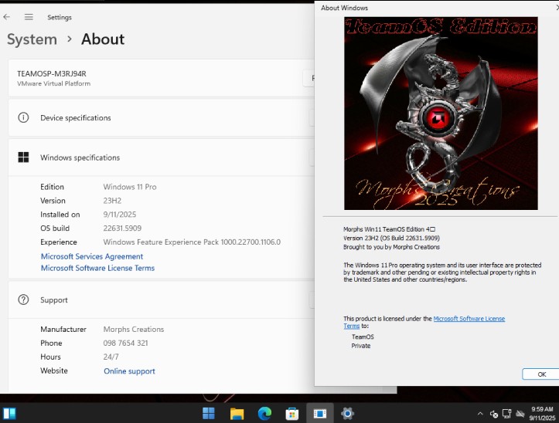Image resolution: width=559 pixels, height=423 pixels.
Task: Select the 'Private' licensee text
Action: [361, 346]
